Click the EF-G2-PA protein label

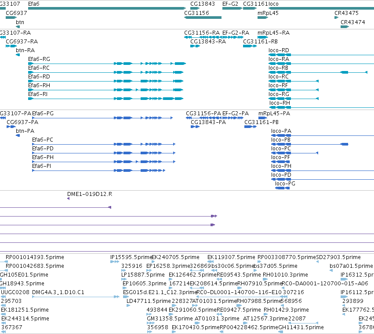coord(236,114)
